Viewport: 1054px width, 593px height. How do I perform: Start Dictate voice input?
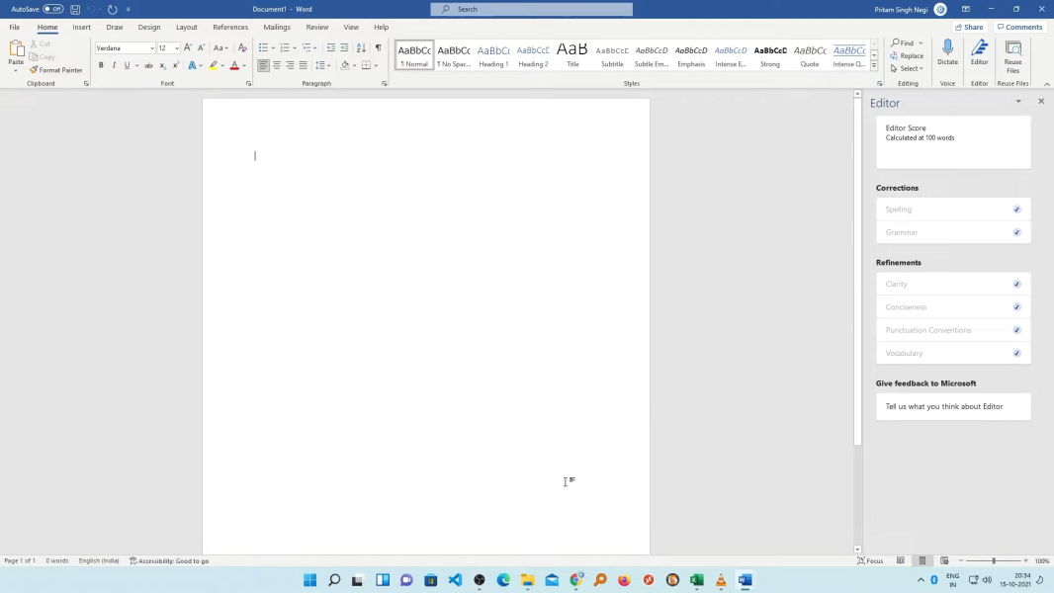(947, 52)
